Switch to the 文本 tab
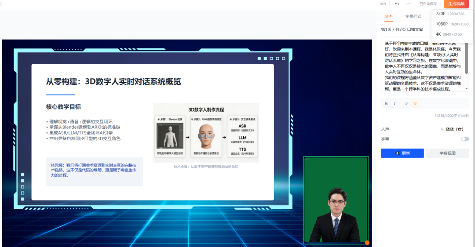The width and height of the screenshot is (475, 247). 389,16
